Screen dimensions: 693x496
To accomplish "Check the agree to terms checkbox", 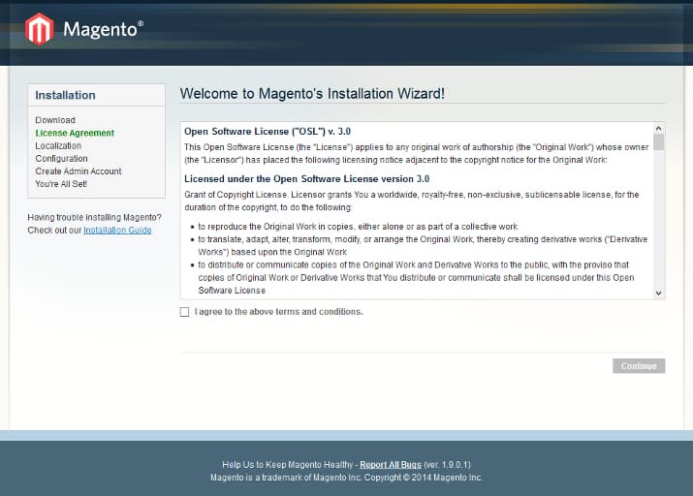I will (x=184, y=312).
